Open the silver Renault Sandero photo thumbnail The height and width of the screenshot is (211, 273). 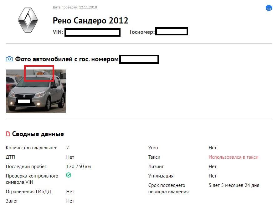click(x=36, y=91)
